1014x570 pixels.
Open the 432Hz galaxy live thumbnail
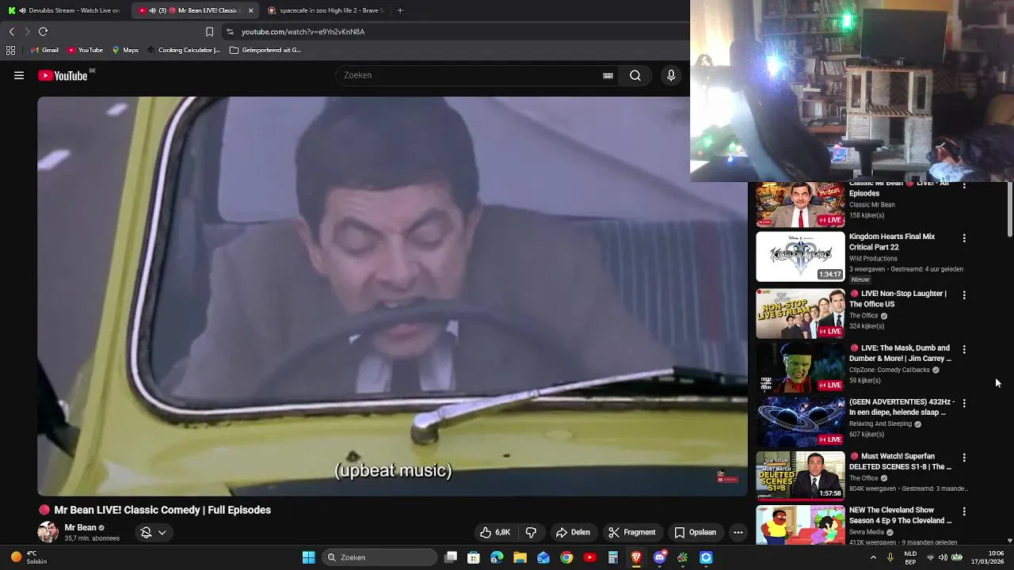800,422
